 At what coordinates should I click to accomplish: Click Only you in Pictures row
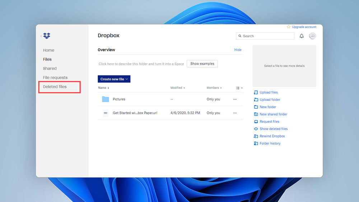(213, 99)
